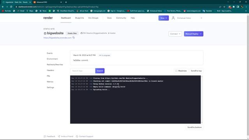Open the Docs nav link

pyautogui.click(x=109, y=18)
